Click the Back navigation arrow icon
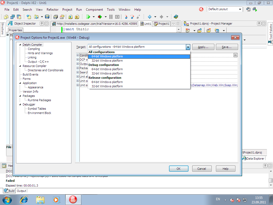273x205 pixels. point(150,17)
